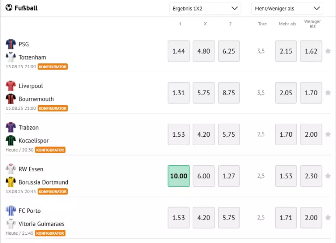The width and height of the screenshot is (336, 243).
Task: Click the Borussia Dortmund jersey icon
Action: 10,182
